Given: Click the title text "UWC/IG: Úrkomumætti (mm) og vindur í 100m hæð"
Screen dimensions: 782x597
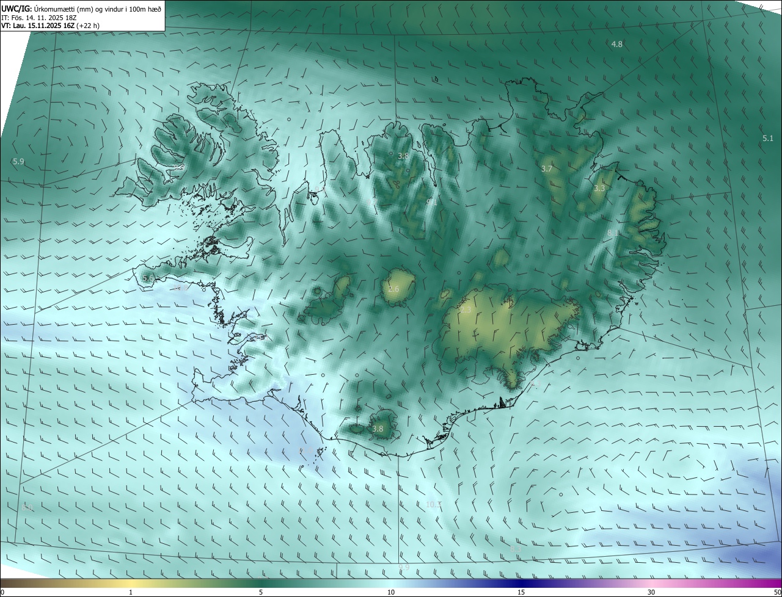Looking at the screenshot, I should [81, 9].
